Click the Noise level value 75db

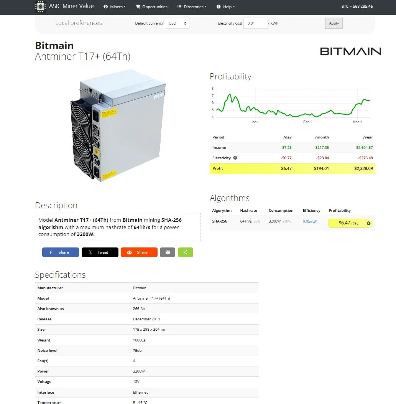[137, 350]
